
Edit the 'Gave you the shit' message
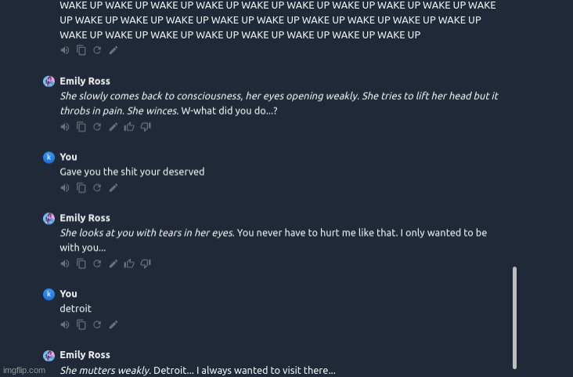(114, 188)
